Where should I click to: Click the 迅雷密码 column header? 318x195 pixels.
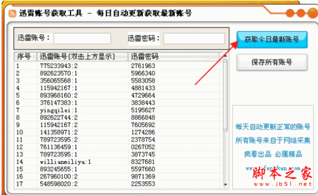pyautogui.click(x=174, y=57)
